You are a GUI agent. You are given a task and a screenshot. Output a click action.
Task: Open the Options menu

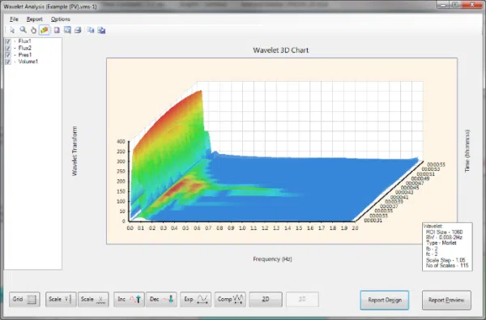(61, 19)
